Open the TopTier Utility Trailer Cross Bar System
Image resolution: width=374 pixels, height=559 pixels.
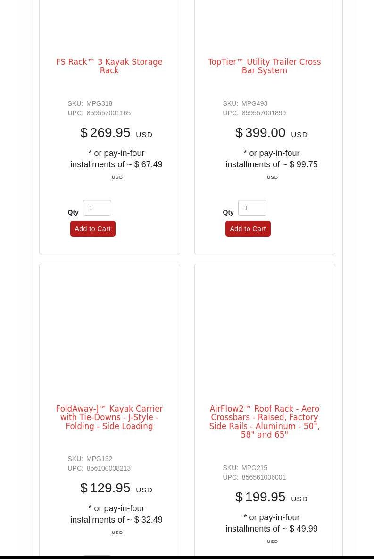[x=265, y=66]
